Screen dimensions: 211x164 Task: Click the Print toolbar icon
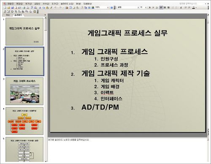24,8
